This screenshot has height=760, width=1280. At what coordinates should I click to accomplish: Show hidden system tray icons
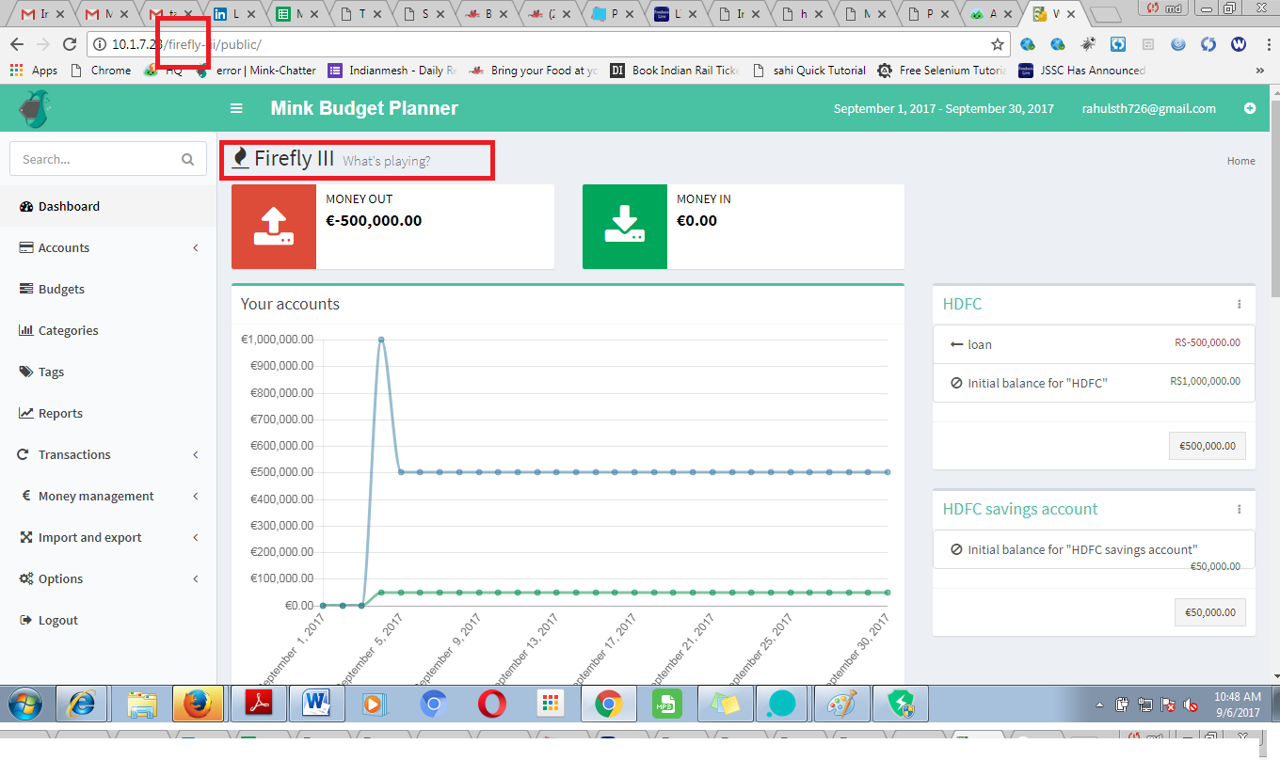[x=1100, y=705]
